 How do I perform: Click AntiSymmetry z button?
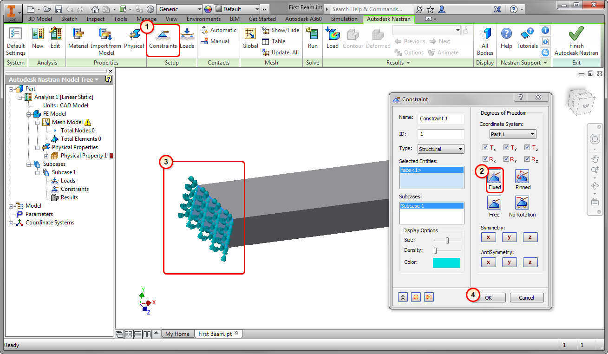click(530, 262)
